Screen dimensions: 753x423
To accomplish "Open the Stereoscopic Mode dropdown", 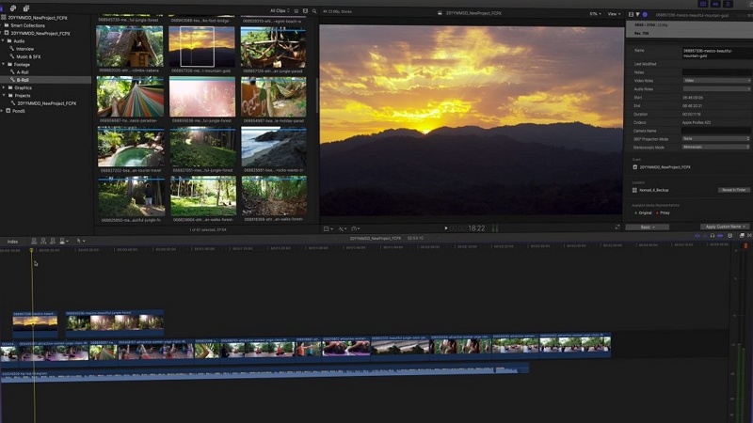I will click(716, 147).
